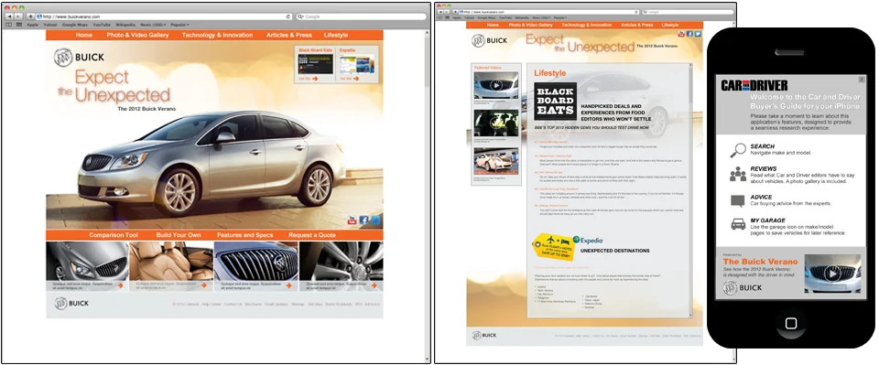Viewport: 879px width, 365px height.
Task: Click Home in right browser's orange nav
Action: click(x=493, y=26)
